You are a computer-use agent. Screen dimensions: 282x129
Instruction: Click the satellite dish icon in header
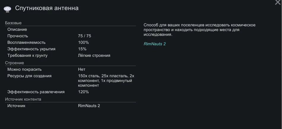pyautogui.click(x=8, y=9)
